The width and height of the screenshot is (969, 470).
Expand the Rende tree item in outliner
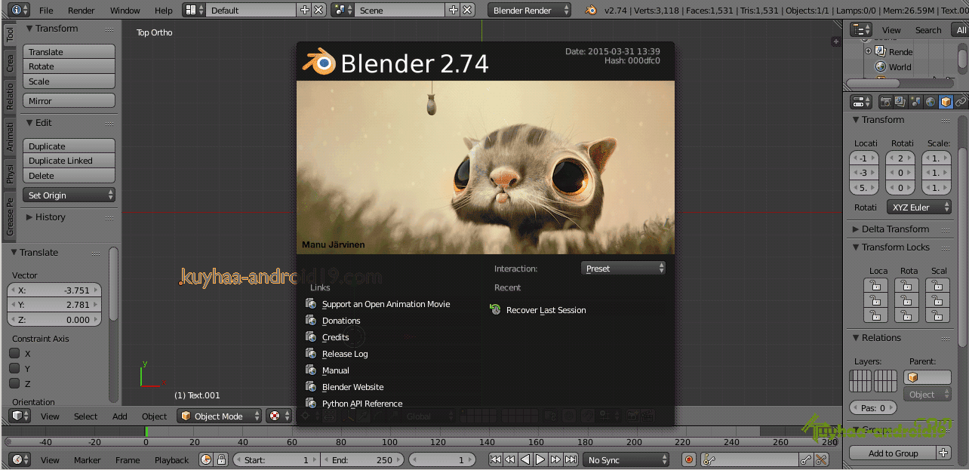pos(868,51)
